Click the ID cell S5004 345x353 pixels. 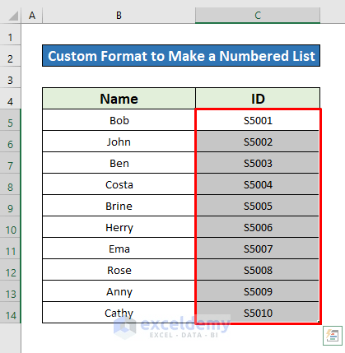point(258,184)
